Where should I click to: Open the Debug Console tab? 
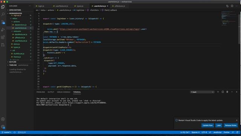point(64,92)
